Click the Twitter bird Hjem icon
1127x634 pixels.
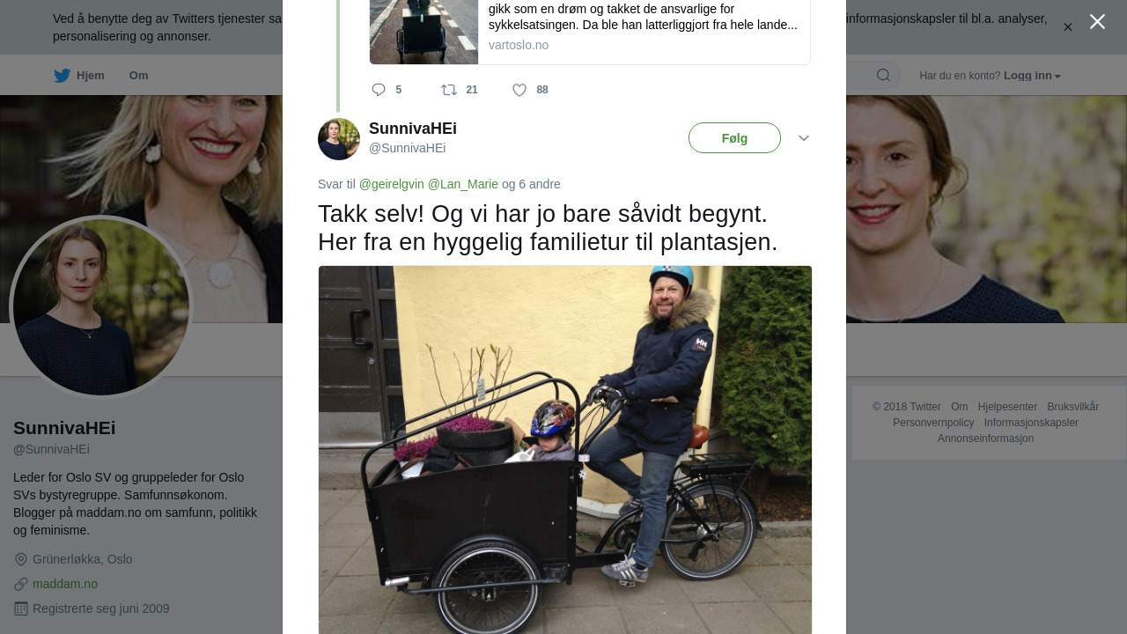point(62,76)
